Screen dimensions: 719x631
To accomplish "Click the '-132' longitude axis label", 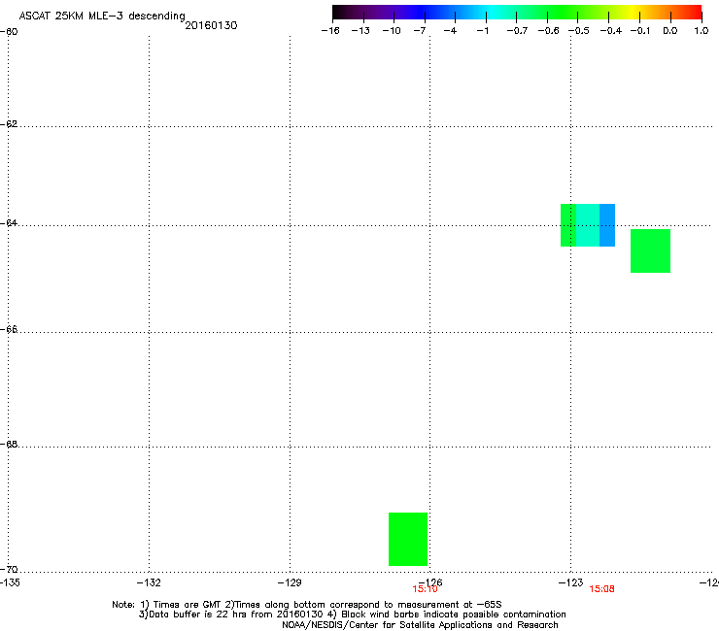I will pyautogui.click(x=149, y=582).
